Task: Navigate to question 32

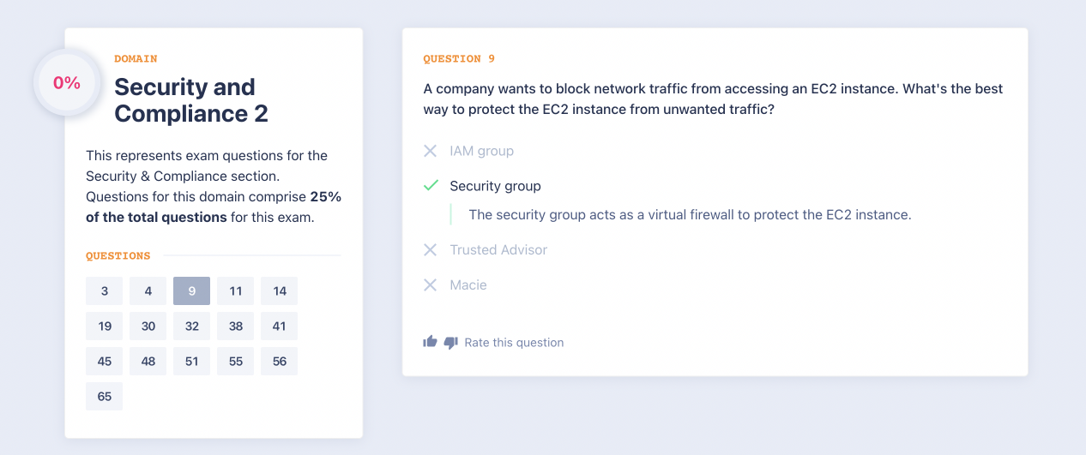Action: 192,326
